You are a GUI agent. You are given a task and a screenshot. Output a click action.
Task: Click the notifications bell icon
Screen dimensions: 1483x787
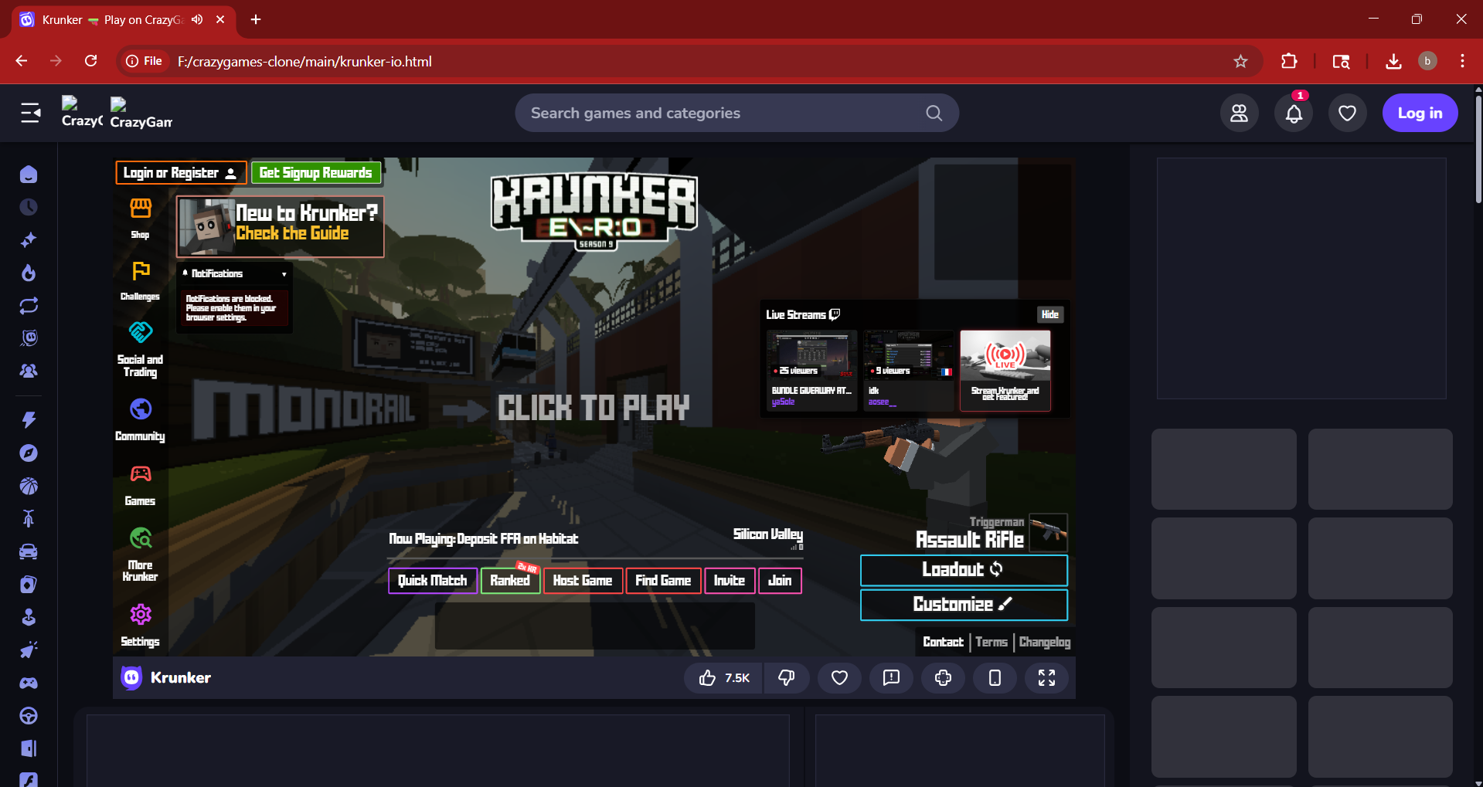pyautogui.click(x=1294, y=114)
